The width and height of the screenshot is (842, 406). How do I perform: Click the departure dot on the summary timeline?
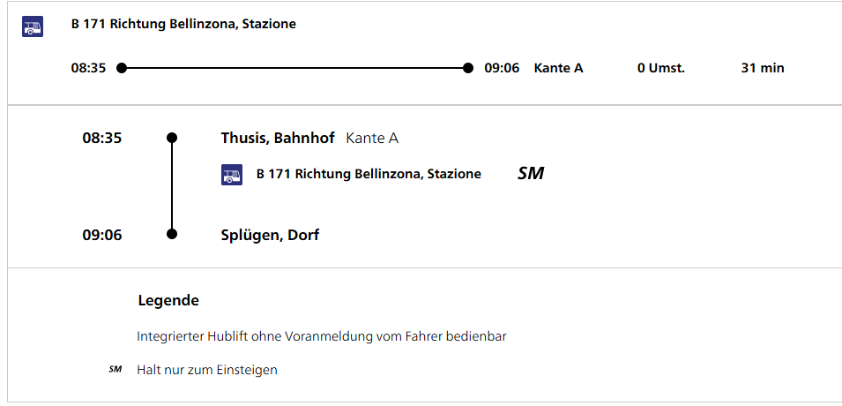point(122,68)
